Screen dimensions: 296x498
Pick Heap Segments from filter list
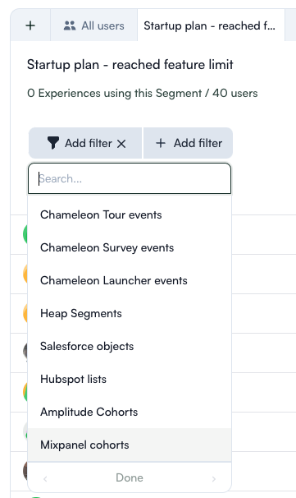tap(130, 313)
